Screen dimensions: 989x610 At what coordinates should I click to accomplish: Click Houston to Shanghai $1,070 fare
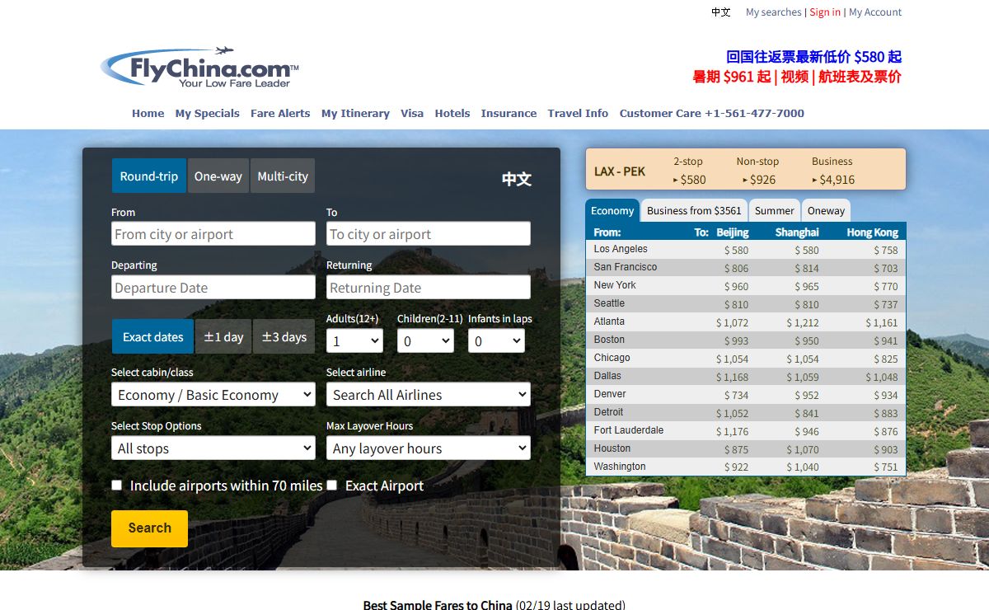click(802, 450)
